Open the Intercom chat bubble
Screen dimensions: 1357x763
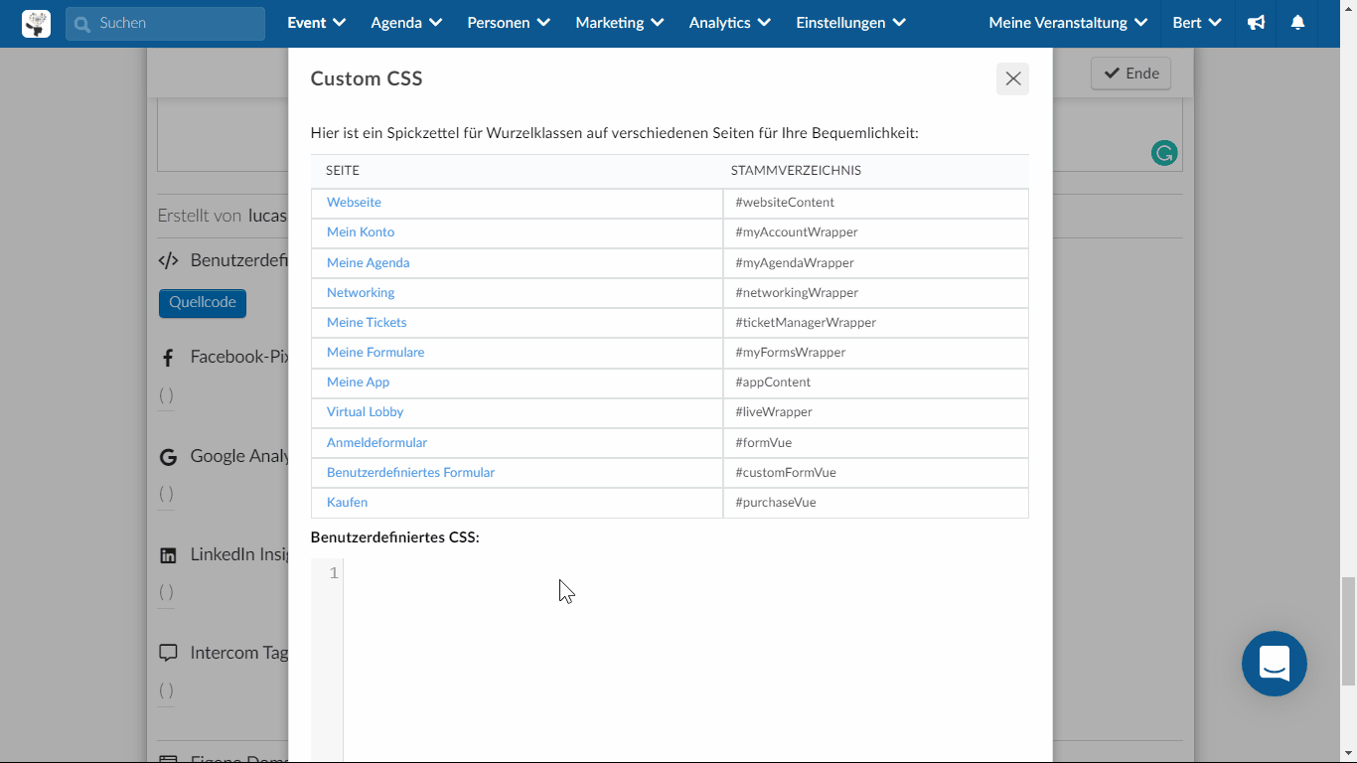(x=1275, y=664)
